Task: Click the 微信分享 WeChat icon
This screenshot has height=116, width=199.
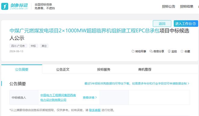Action: (151, 51)
